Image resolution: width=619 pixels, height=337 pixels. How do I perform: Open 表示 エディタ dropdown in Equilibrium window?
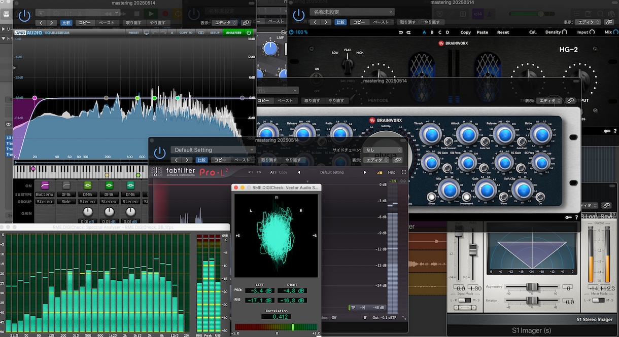pyautogui.click(x=225, y=23)
